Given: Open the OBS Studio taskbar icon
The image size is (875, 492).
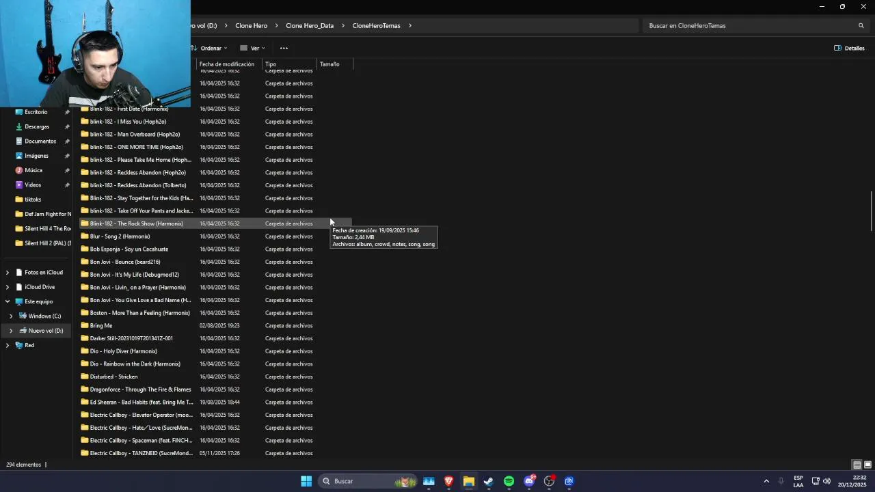Looking at the screenshot, I should 549,481.
